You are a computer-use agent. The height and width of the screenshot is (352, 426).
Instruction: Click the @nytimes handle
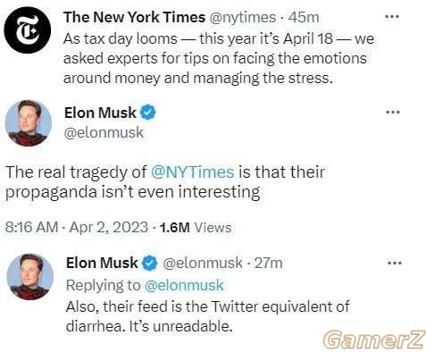pyautogui.click(x=243, y=18)
